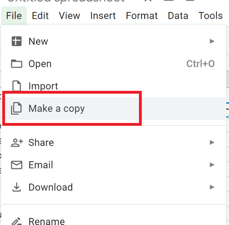The image size is (229, 225).
Task: Click the Share person-plus icon
Action: pyautogui.click(x=17, y=142)
